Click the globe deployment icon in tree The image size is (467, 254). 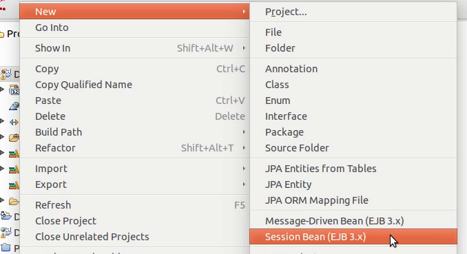[14, 106]
